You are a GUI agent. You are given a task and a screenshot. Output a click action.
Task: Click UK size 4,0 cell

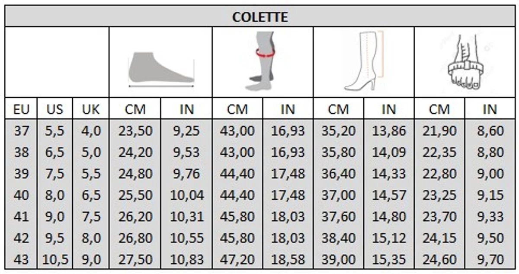(x=91, y=131)
